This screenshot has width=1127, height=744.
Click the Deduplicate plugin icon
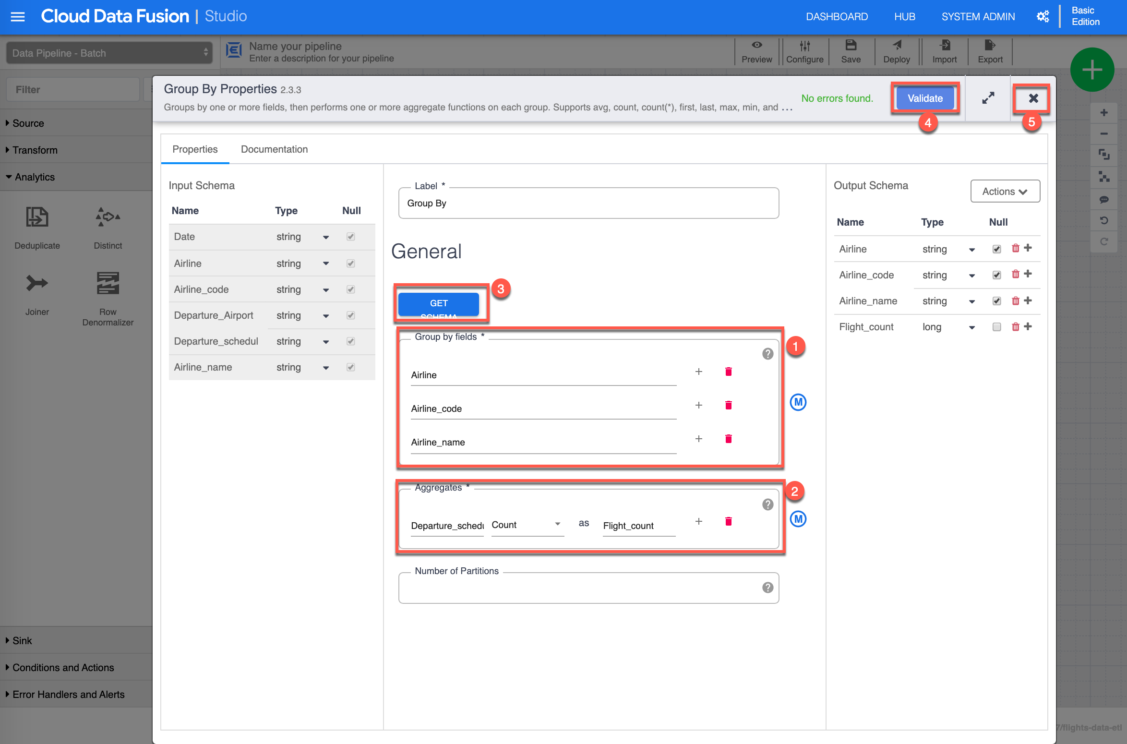click(37, 217)
